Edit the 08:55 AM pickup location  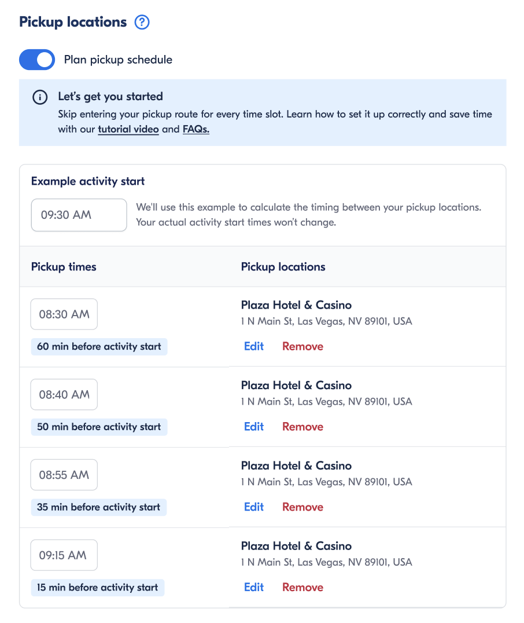pyautogui.click(x=254, y=507)
